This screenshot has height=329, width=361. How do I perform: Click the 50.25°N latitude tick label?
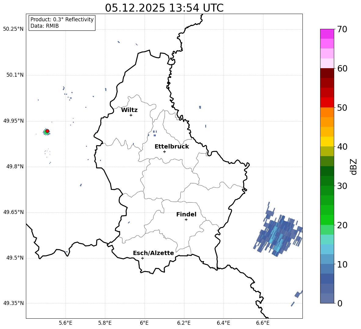(x=13, y=29)
